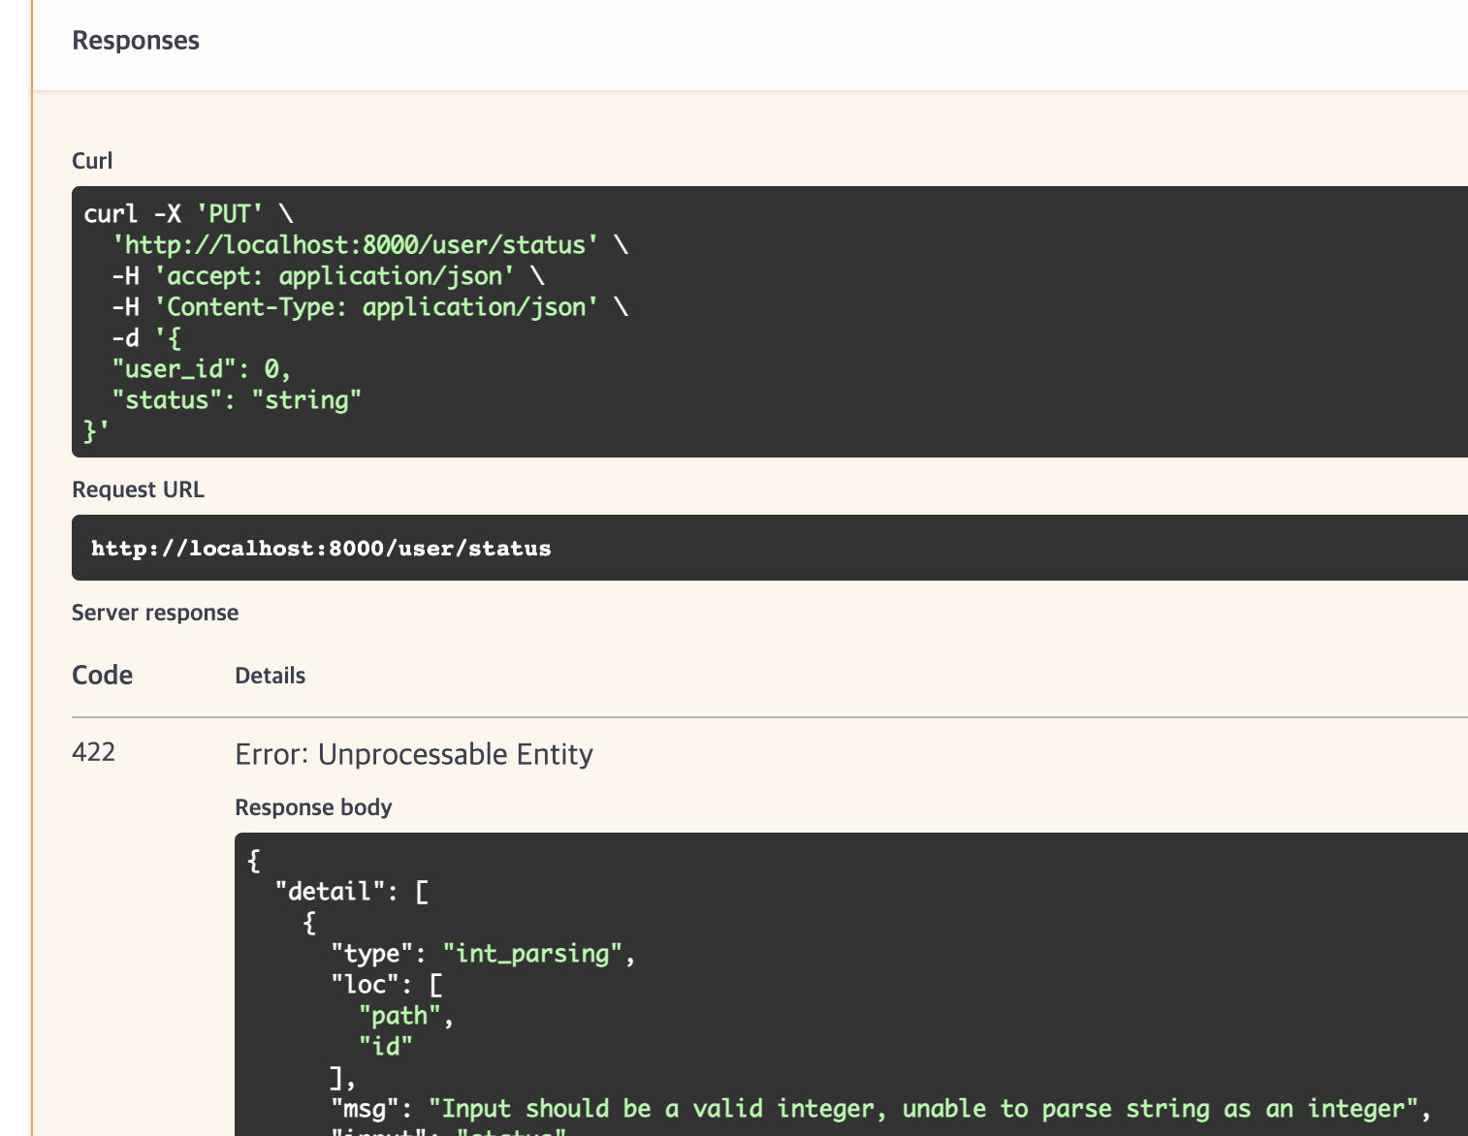Click the Server response label
Image resolution: width=1468 pixels, height=1136 pixels.
click(155, 613)
